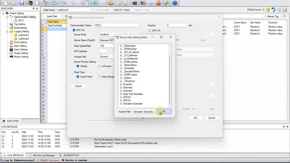Open Tag Setting in Explorer tree
Viewport: 290px width, 163px height.
19,24
